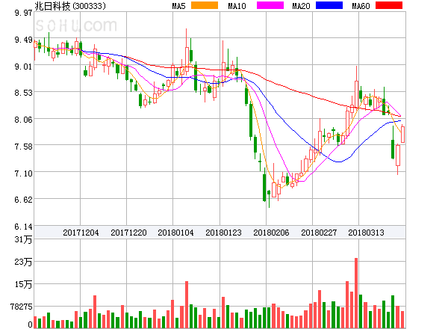Image resolution: width=448 pixels, height=329 pixels.
Task: Click the 7.10 price axis label
Action: coord(23,173)
